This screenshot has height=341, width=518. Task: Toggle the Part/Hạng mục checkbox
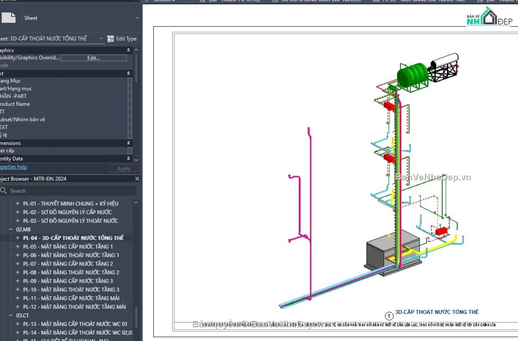pyautogui.click(x=129, y=89)
